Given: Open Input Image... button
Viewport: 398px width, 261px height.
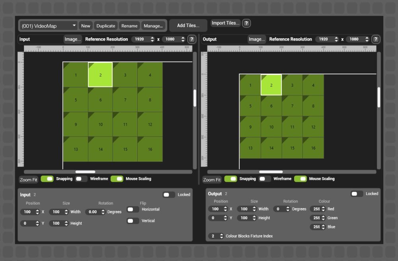Looking at the screenshot, I should coord(72,39).
